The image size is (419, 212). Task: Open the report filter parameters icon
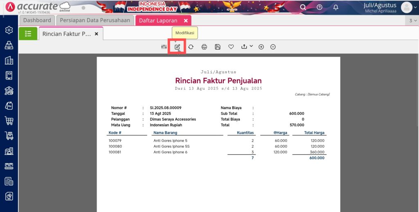tap(164, 47)
